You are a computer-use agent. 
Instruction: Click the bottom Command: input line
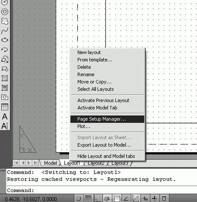(x=102, y=190)
